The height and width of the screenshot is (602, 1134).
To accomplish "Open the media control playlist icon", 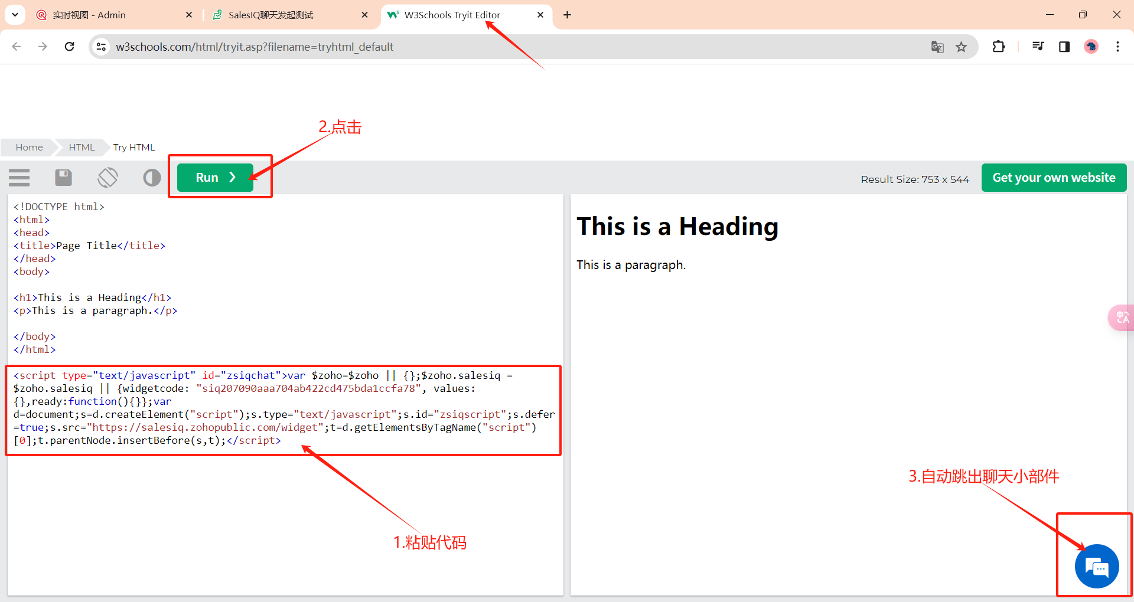I will (x=1038, y=47).
